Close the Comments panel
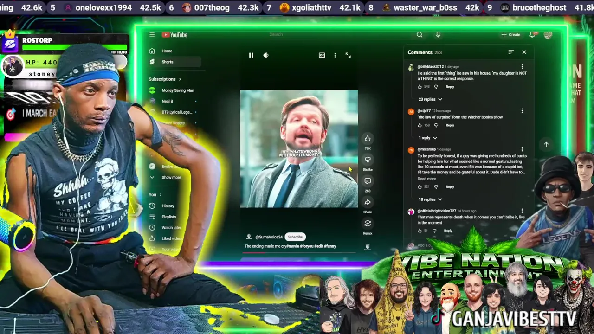Image resolution: width=594 pixels, height=334 pixels. pyautogui.click(x=524, y=52)
